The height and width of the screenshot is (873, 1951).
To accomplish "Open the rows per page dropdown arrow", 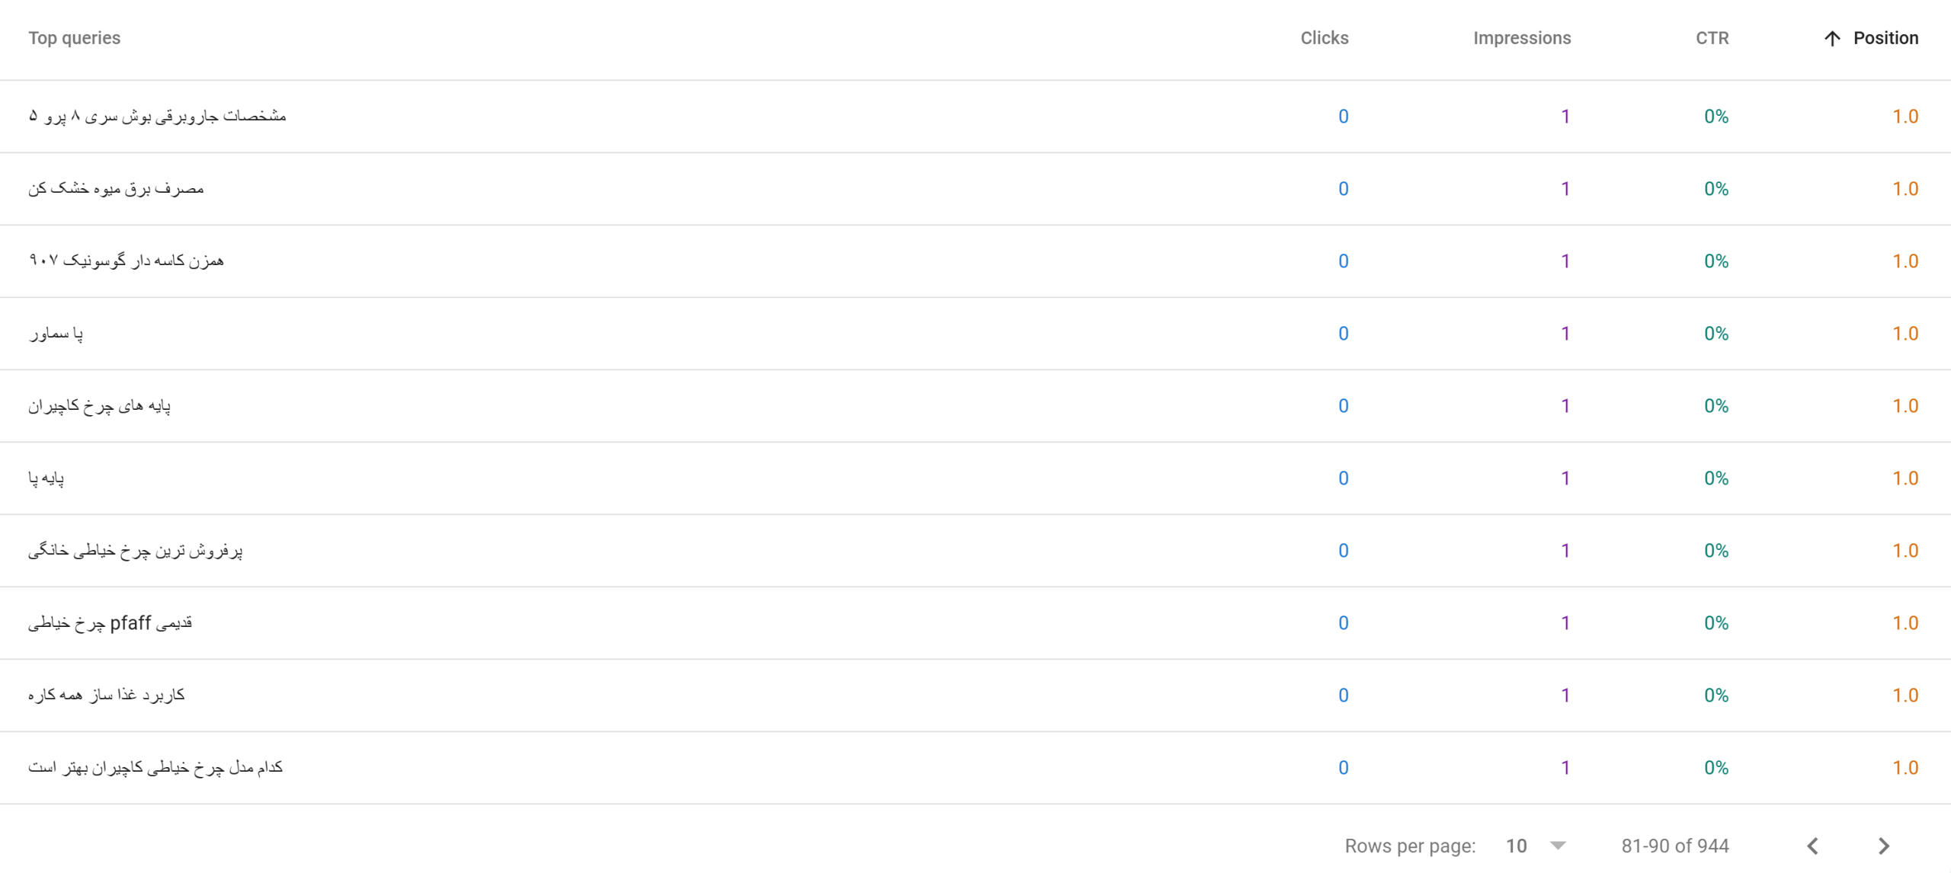I will click(x=1558, y=846).
